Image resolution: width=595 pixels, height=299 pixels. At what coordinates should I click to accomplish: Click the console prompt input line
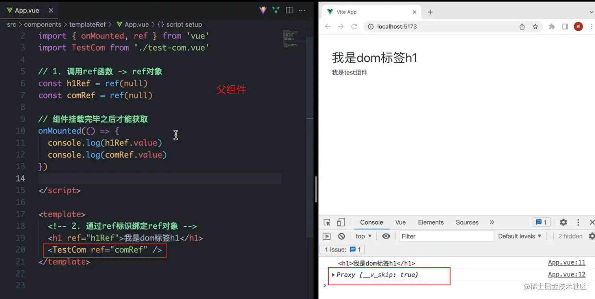click(x=456, y=286)
